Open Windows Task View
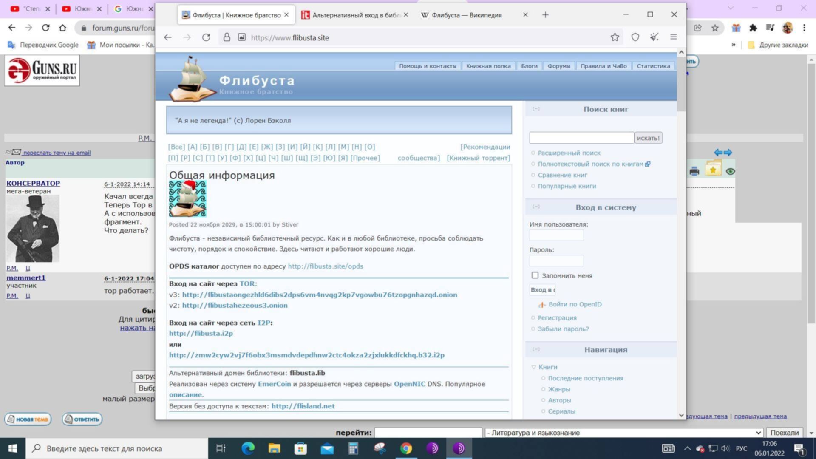This screenshot has width=816, height=459. (221, 448)
